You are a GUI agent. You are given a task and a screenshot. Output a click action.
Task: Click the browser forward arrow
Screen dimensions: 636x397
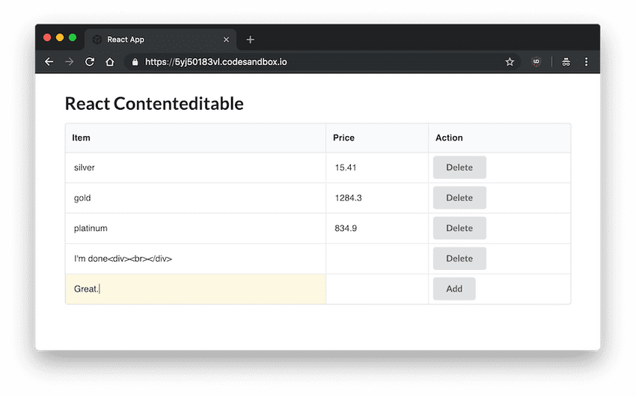pos(70,62)
